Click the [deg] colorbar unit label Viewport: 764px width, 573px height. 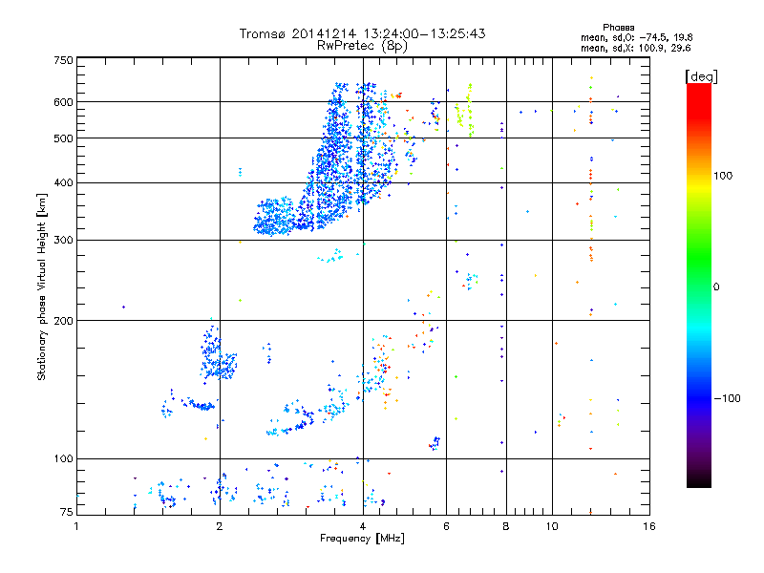tap(701, 76)
